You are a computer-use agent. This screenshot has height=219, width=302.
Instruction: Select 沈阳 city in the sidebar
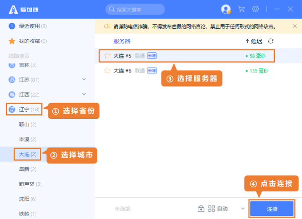click(x=24, y=199)
